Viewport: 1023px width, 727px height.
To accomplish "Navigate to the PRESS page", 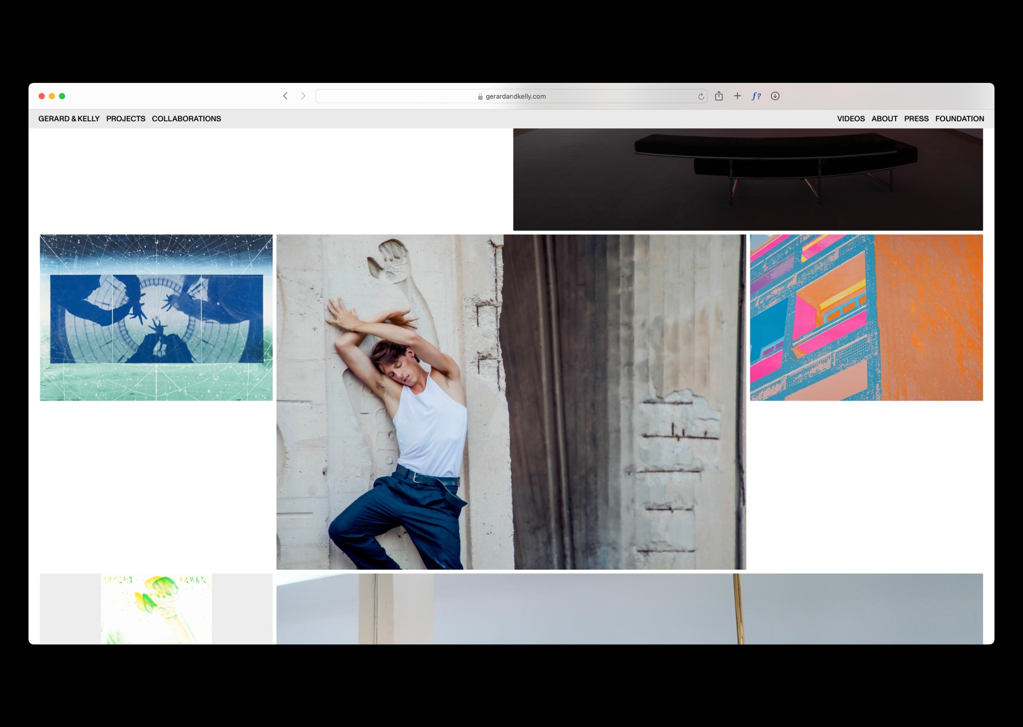I will coord(916,119).
